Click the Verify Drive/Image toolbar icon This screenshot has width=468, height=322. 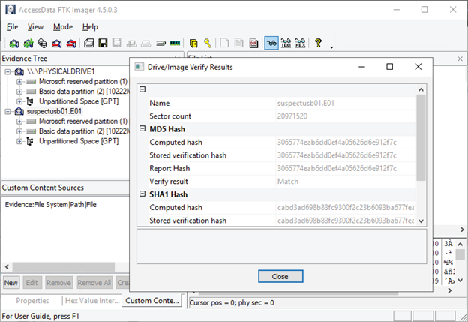pos(160,44)
